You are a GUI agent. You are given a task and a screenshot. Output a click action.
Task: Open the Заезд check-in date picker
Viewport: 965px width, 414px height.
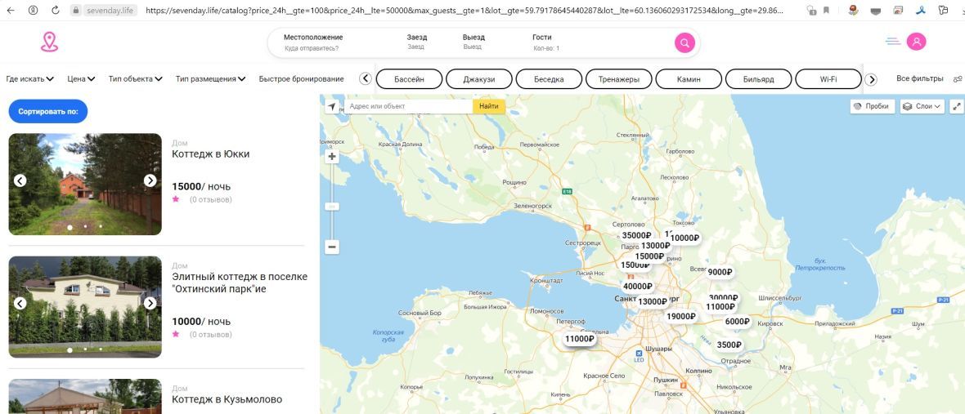click(416, 42)
